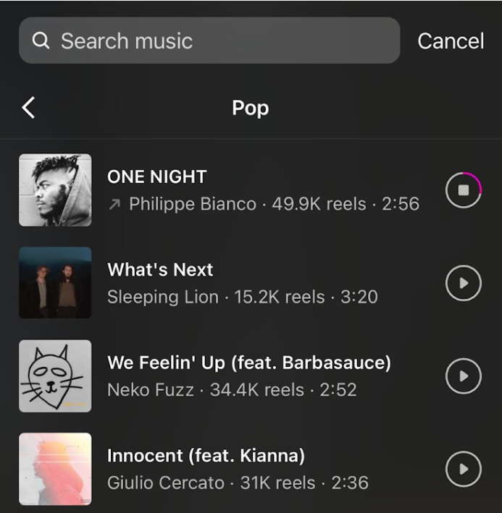Choose the ONE NIGHT song title
The height and width of the screenshot is (513, 502).
(x=156, y=177)
